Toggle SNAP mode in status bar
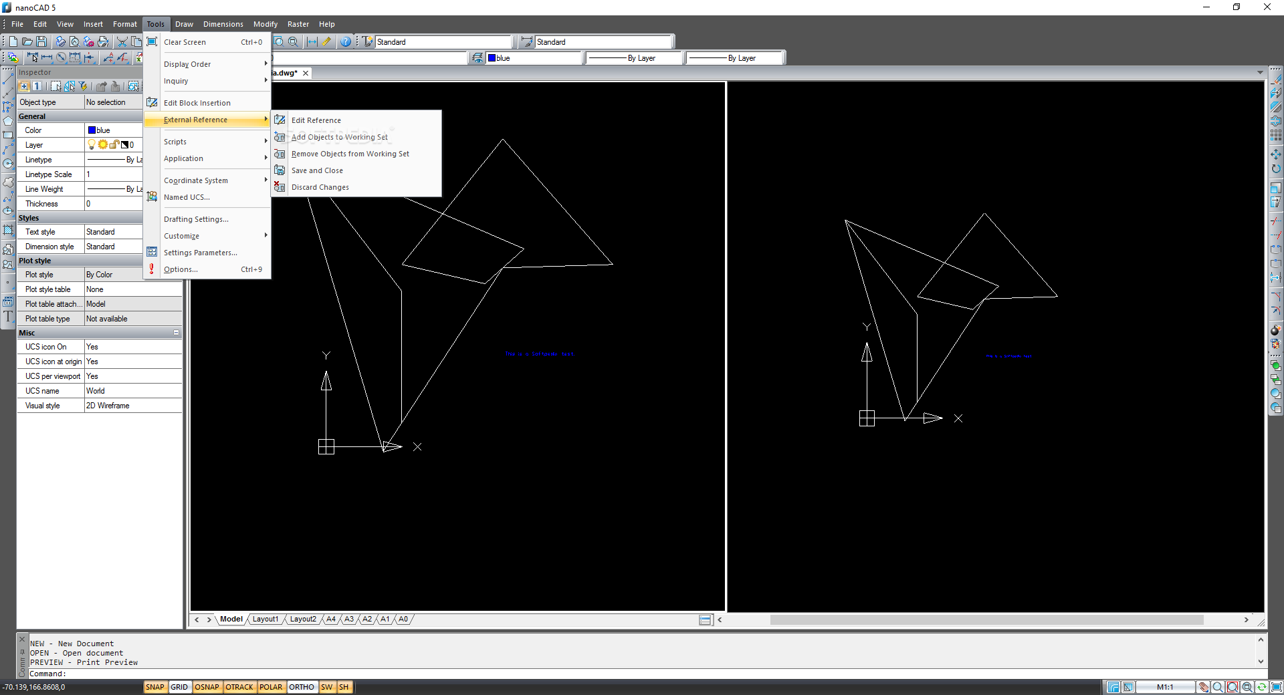Viewport: 1284px width, 695px height. coord(154,687)
